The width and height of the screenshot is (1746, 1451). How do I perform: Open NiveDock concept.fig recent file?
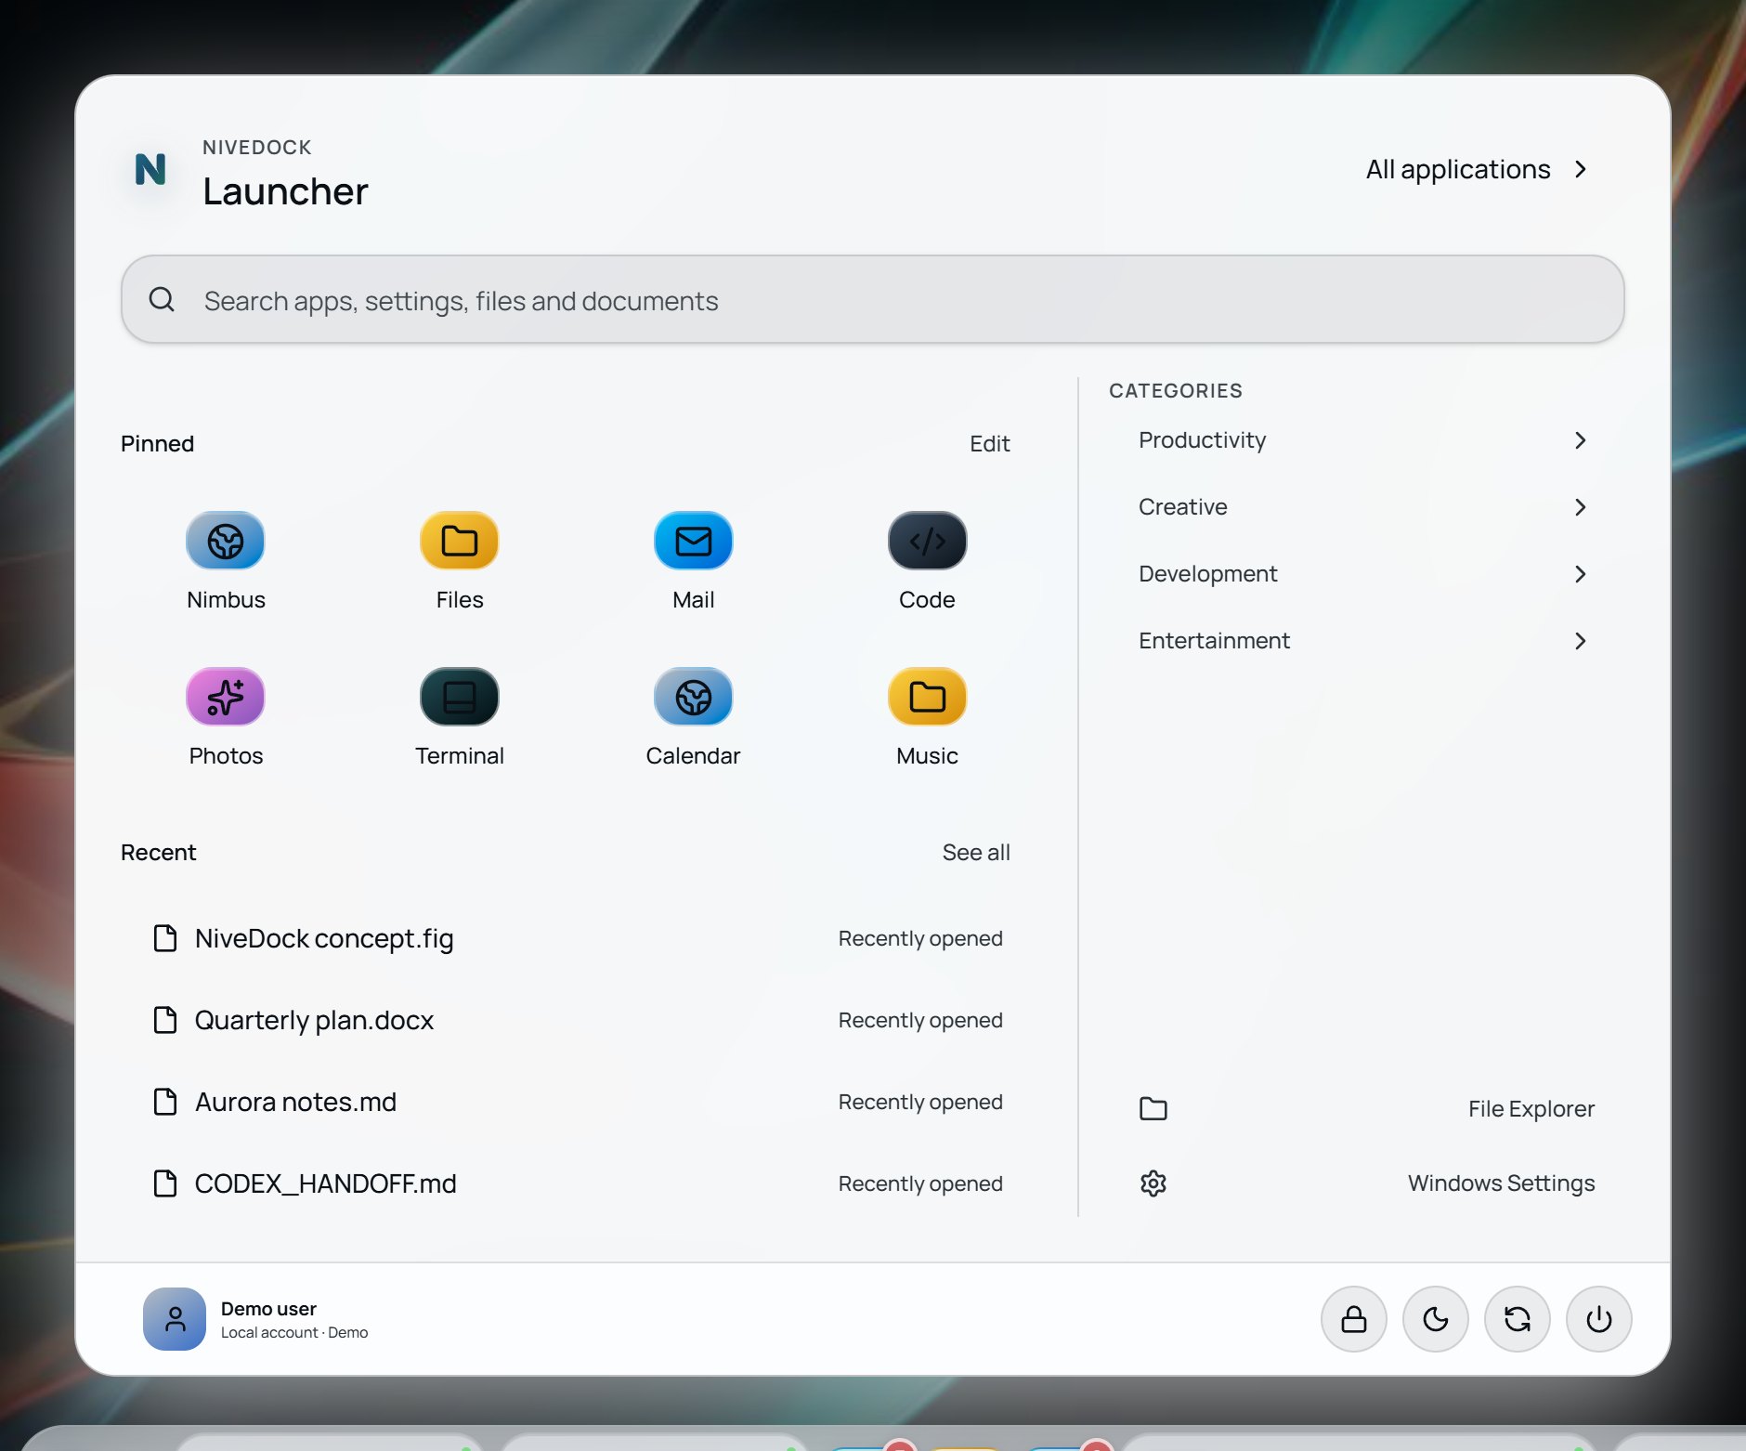pos(578,938)
